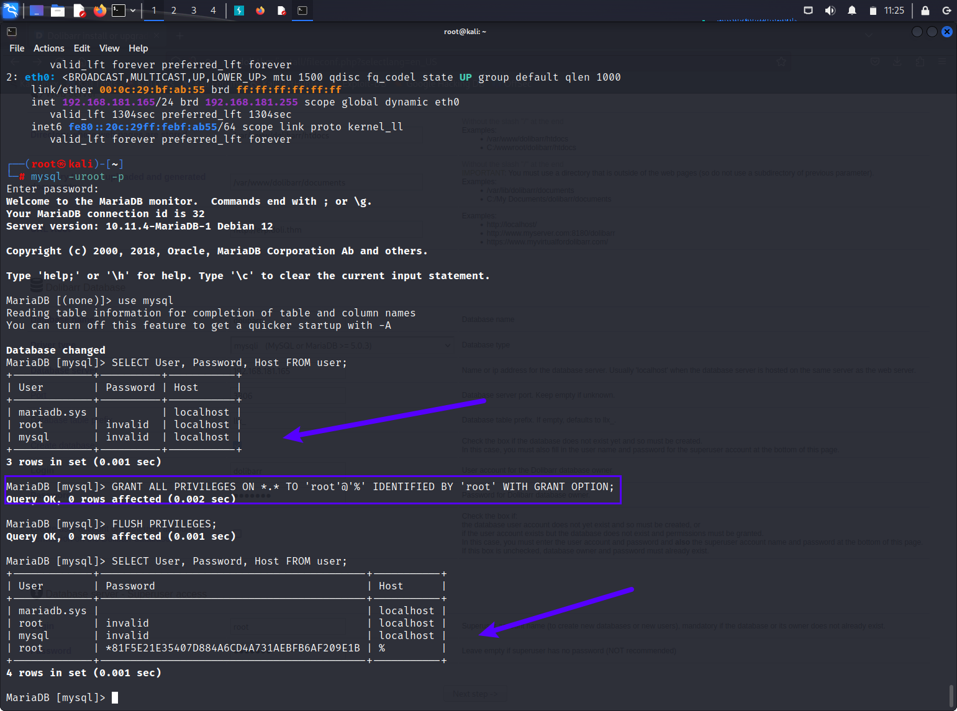Click the broadcast address 192.168.181.255

coord(252,102)
